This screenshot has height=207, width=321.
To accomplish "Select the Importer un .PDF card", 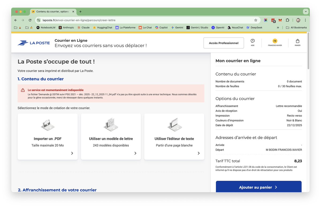I will pyautogui.click(x=48, y=137).
